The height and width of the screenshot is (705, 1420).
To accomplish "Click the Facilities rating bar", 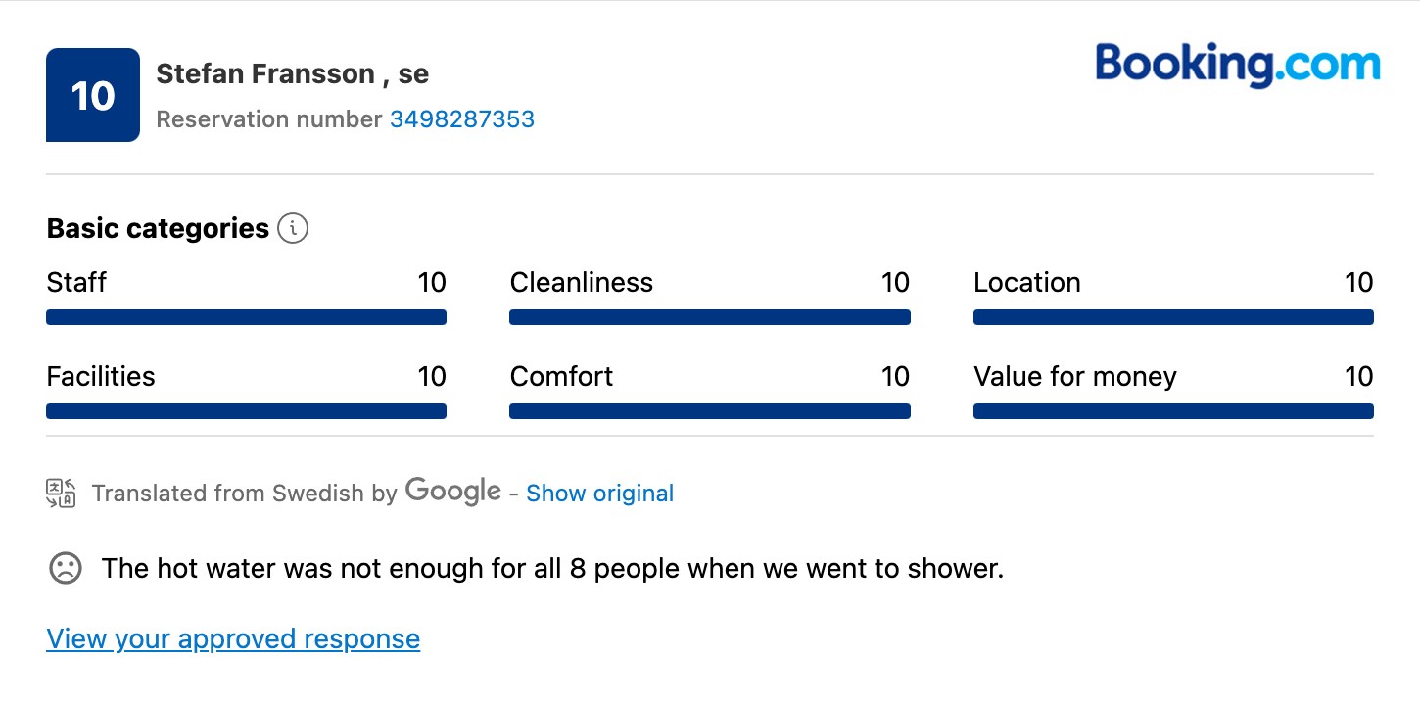I will point(246,411).
